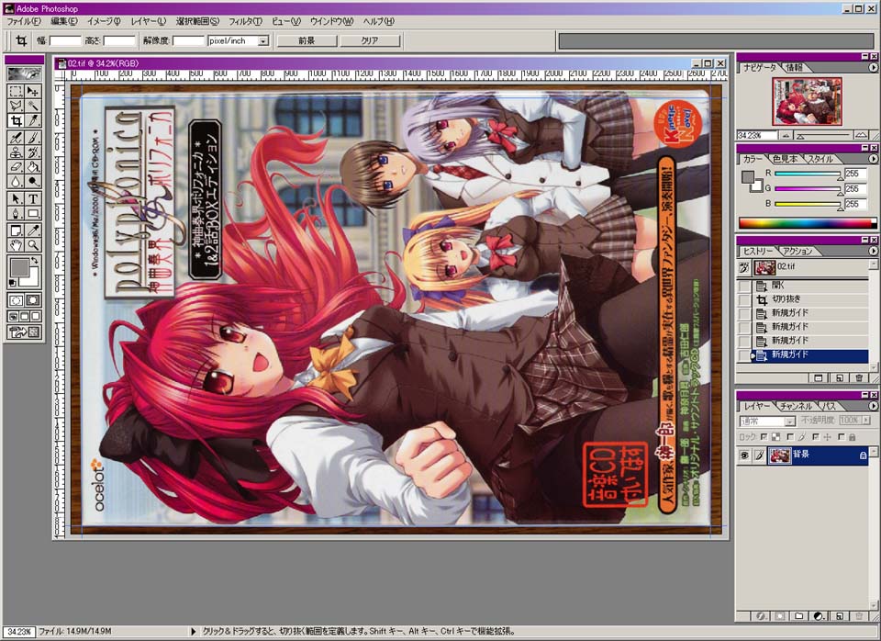Open the opacity slider arrow in Layers
This screenshot has height=641, width=881.
tap(865, 420)
